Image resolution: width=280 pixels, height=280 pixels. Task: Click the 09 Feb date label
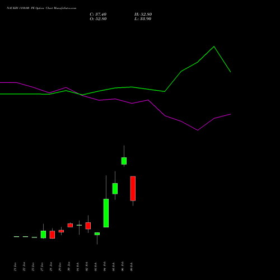[x=132, y=267]
